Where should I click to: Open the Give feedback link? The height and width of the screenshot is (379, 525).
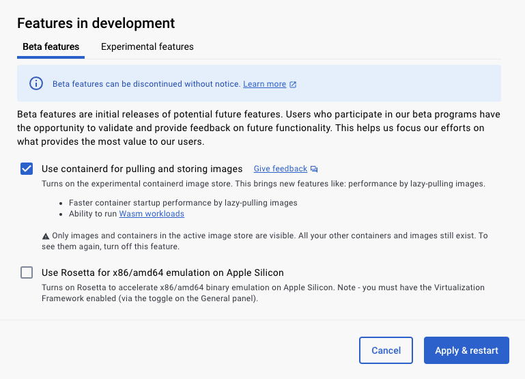[x=280, y=169]
